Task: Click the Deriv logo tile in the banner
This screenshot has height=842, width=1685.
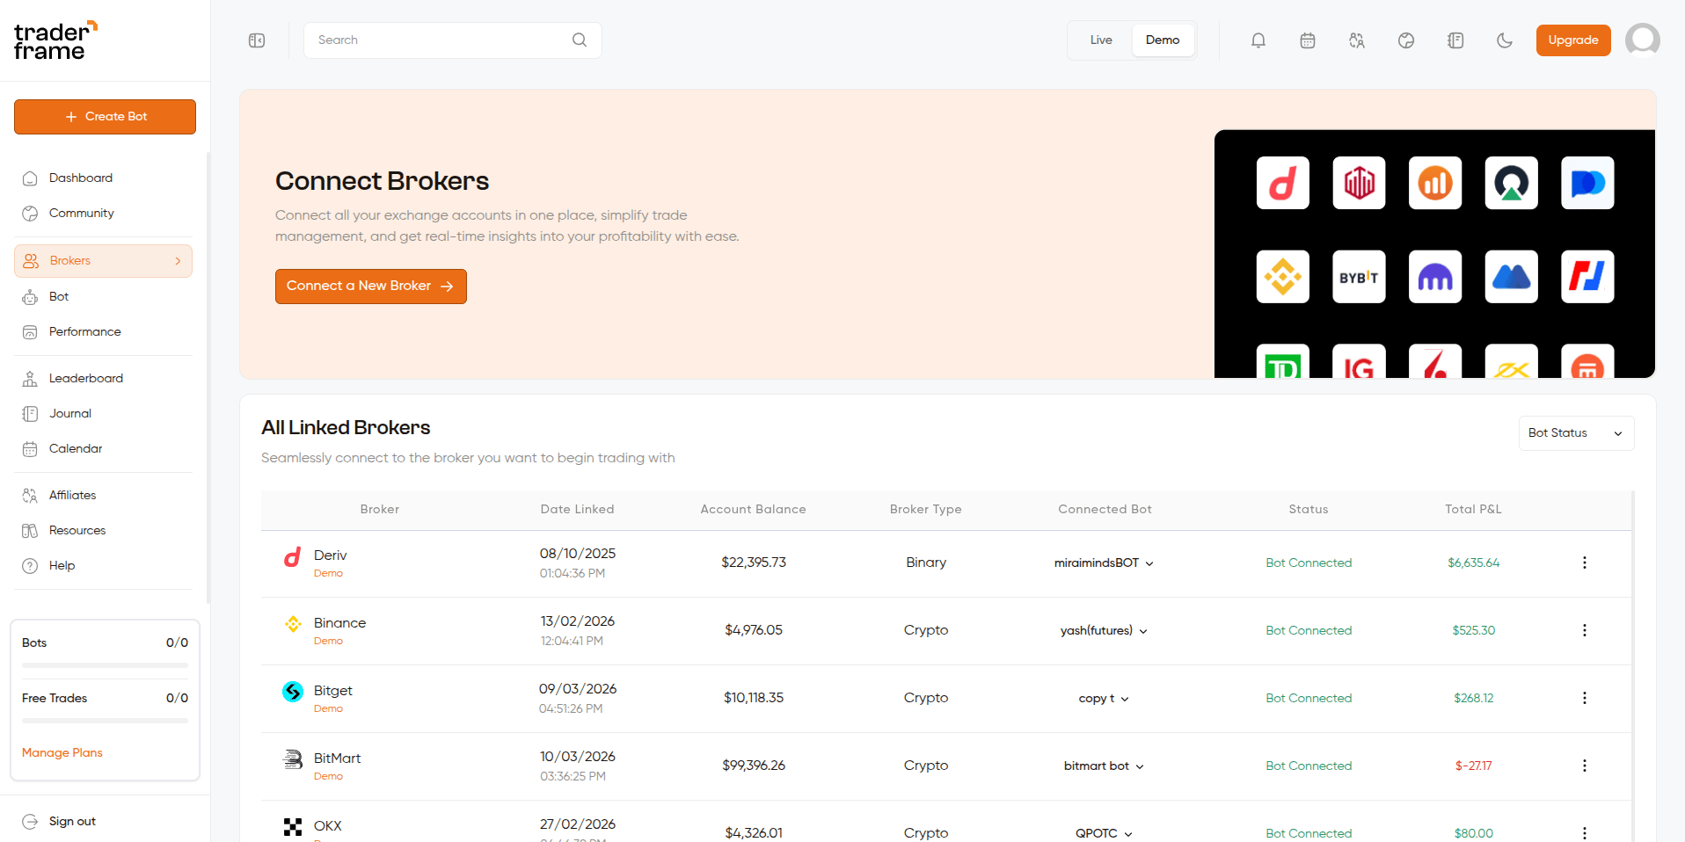Action: [x=1283, y=183]
